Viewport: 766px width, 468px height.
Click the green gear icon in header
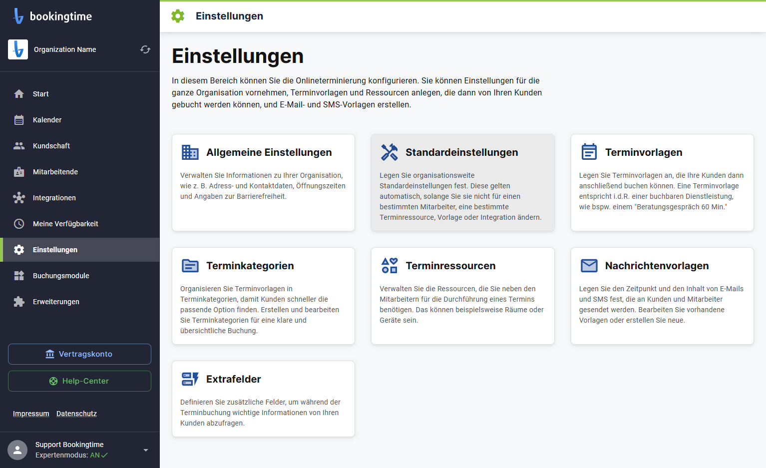pyautogui.click(x=178, y=16)
